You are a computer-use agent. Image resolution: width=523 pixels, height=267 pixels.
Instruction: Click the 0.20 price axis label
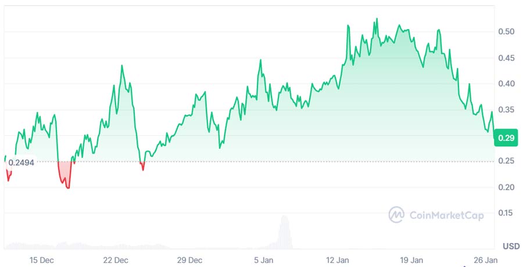[508, 187]
